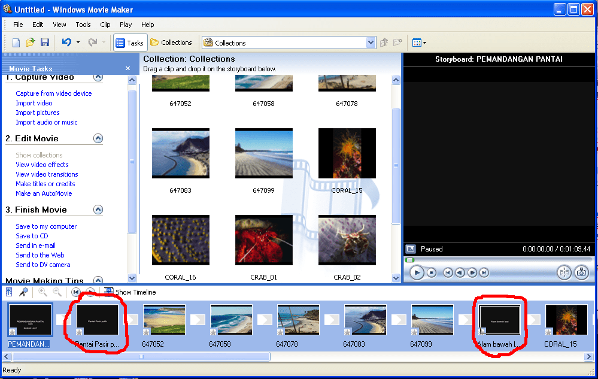The height and width of the screenshot is (379, 598).
Task: Click the Open Project folder icon
Action: click(x=31, y=43)
